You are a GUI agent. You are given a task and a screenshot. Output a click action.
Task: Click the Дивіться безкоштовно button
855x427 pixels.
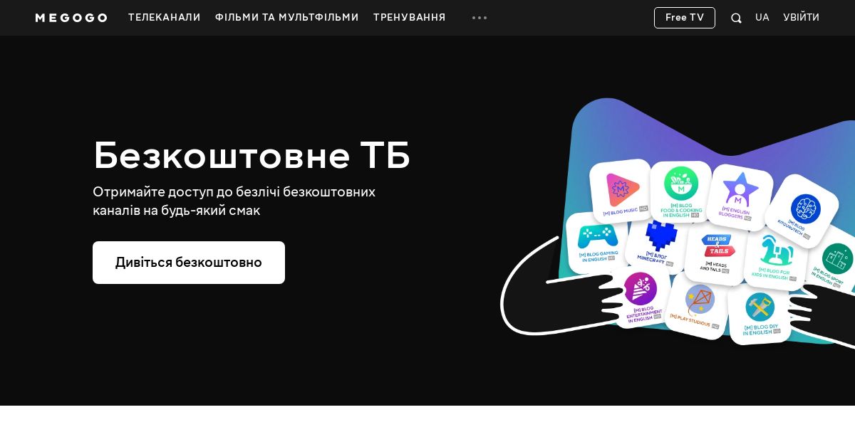[189, 263]
